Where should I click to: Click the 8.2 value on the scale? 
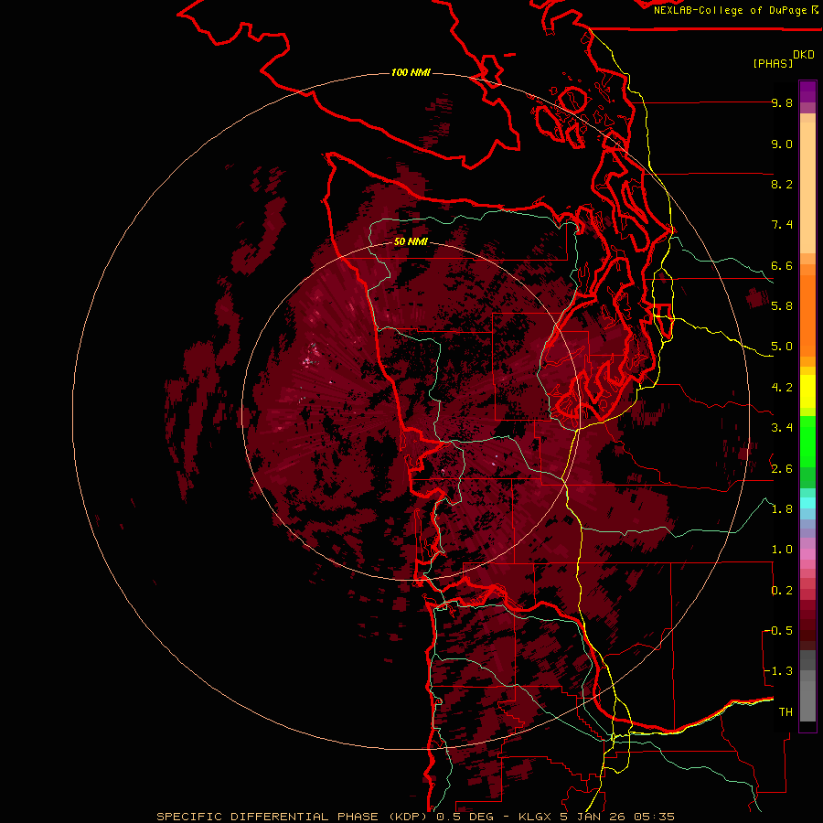[782, 184]
